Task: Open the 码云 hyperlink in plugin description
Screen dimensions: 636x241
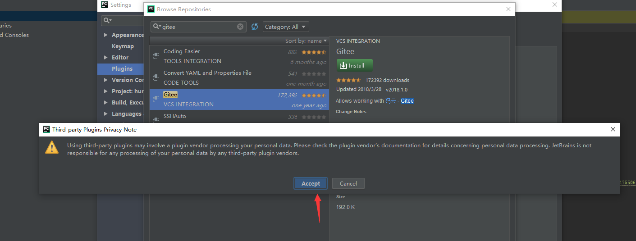Action: point(390,101)
